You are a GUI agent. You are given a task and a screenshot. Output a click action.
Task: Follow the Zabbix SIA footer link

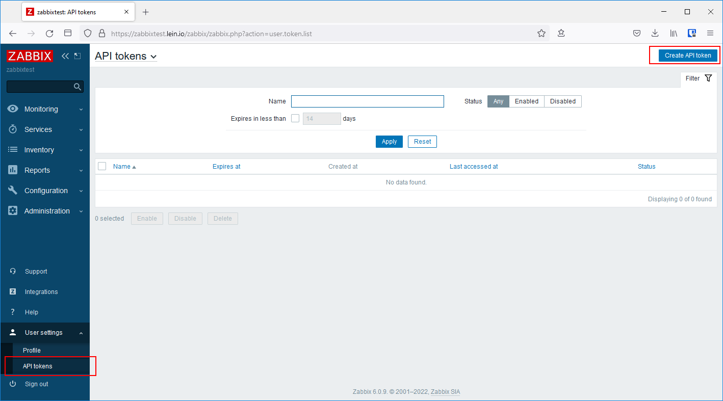[445, 392]
